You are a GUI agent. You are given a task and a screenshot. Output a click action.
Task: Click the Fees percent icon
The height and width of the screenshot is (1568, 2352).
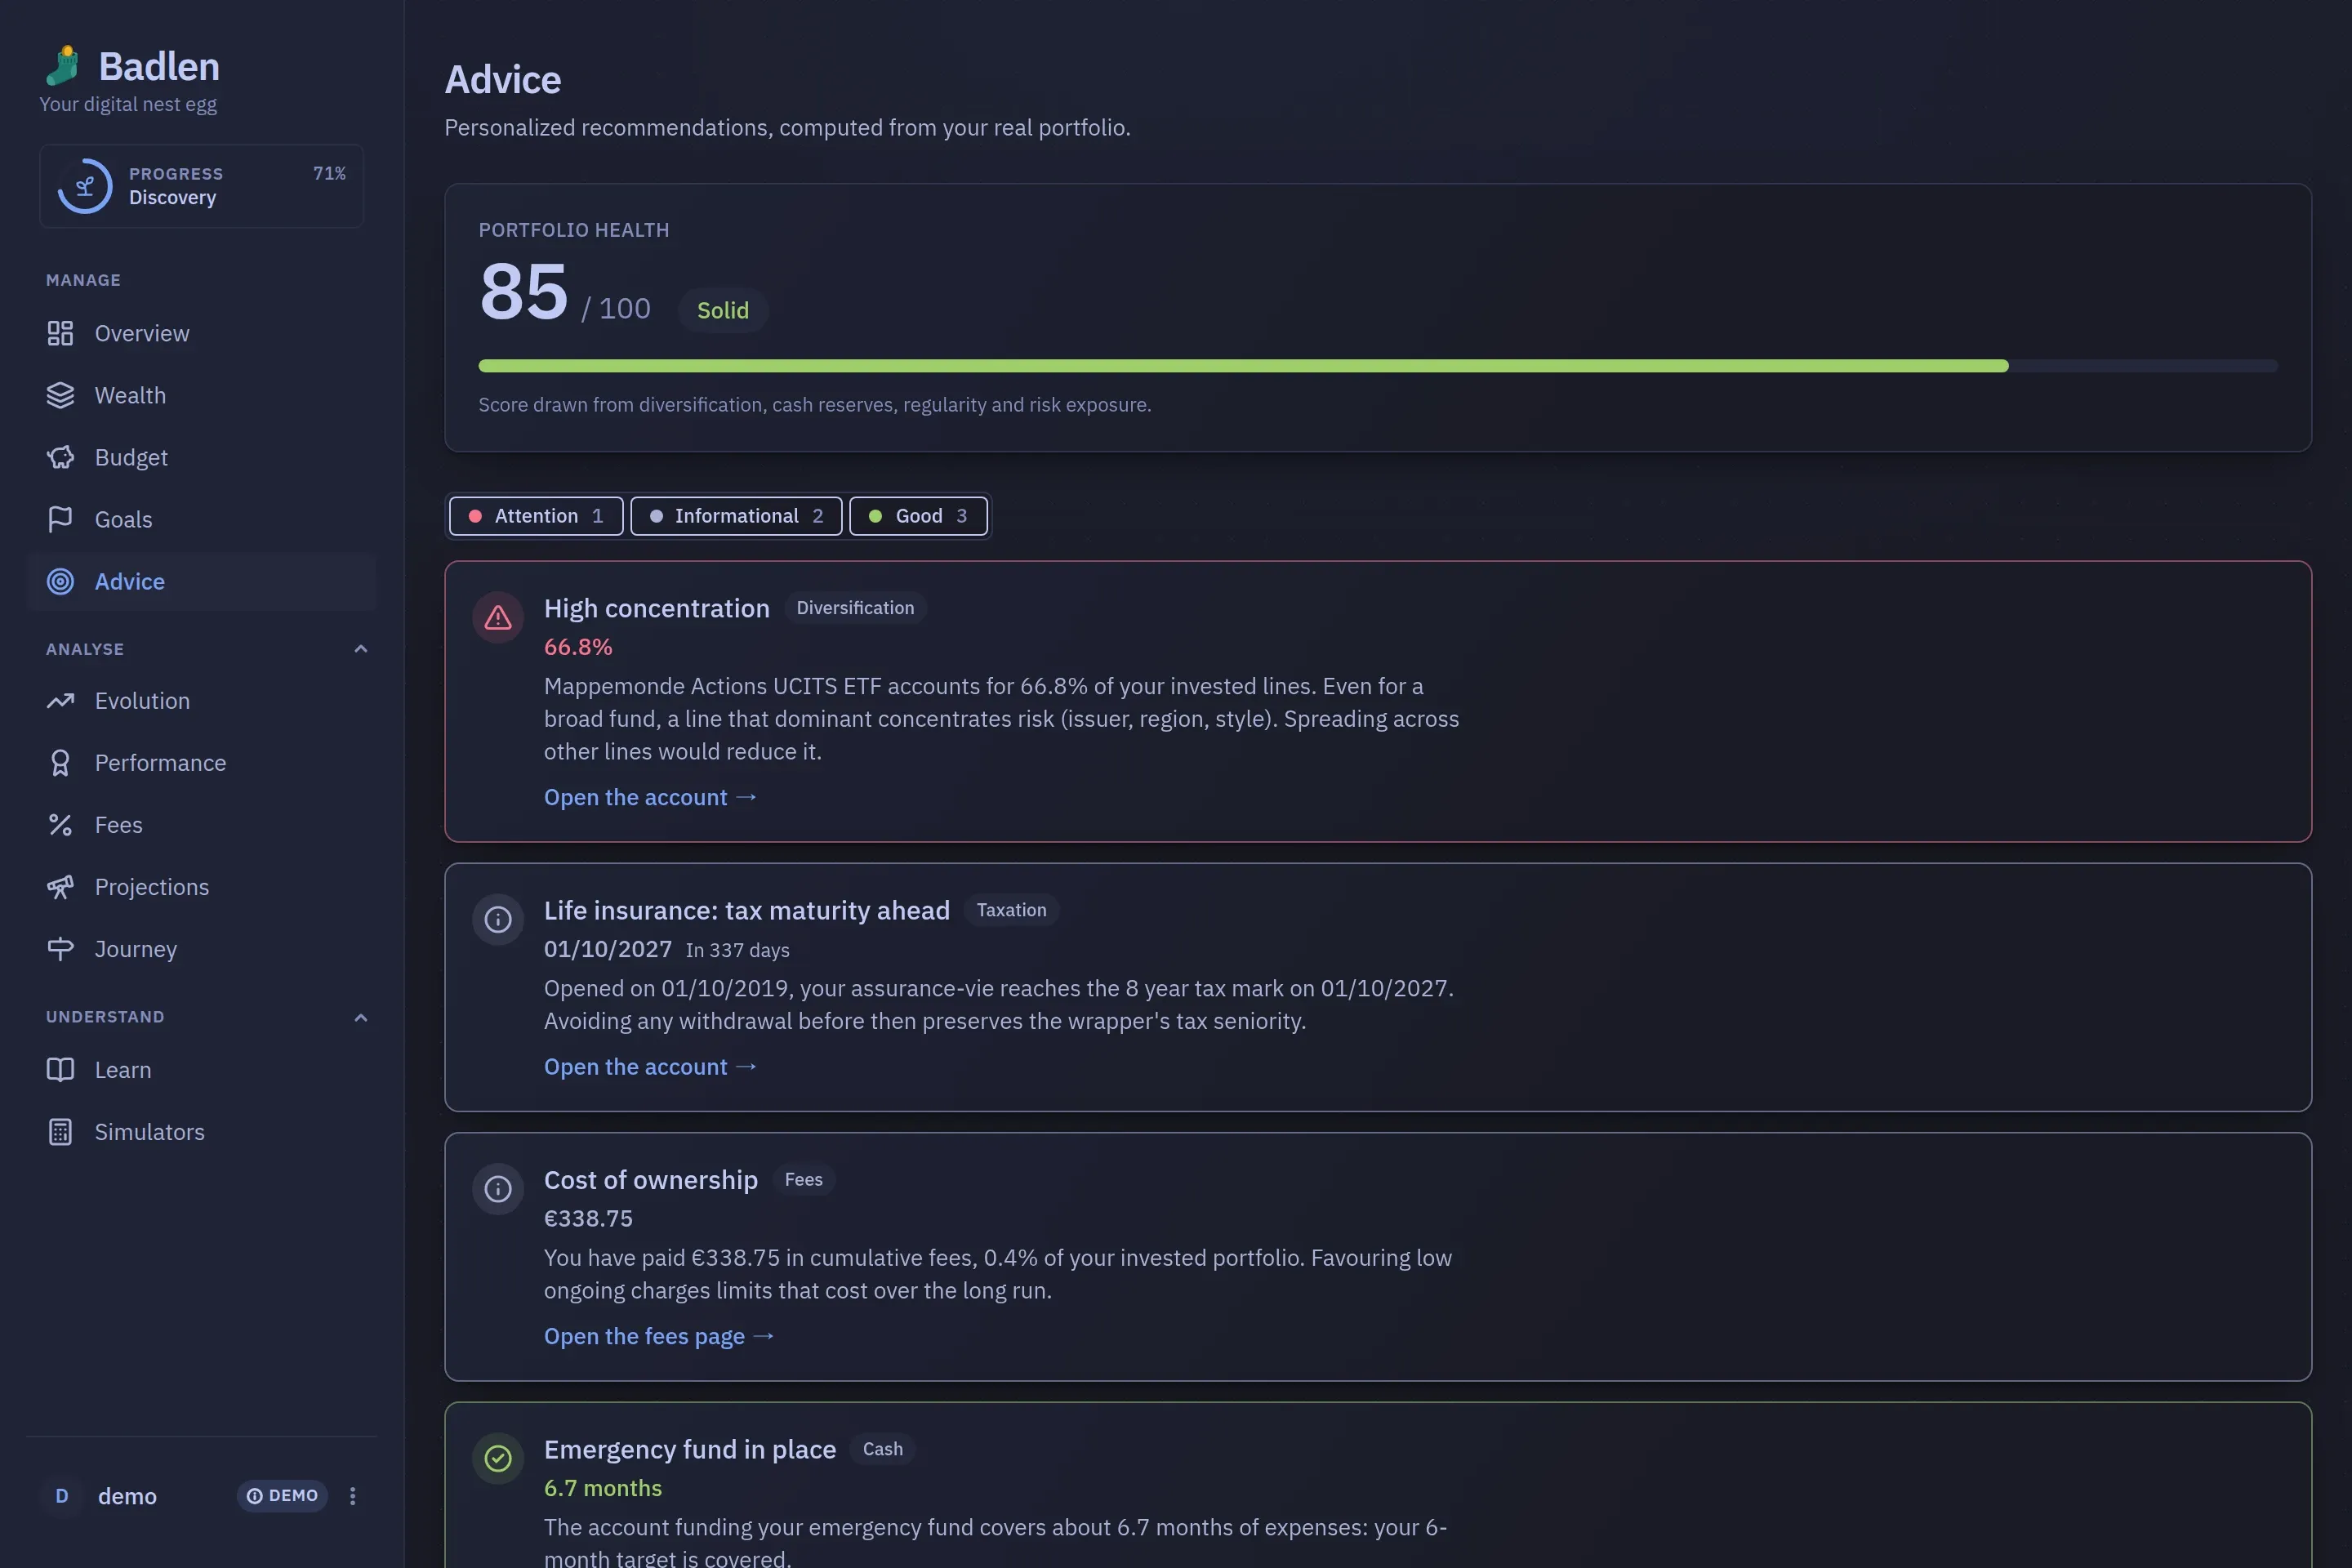(60, 825)
